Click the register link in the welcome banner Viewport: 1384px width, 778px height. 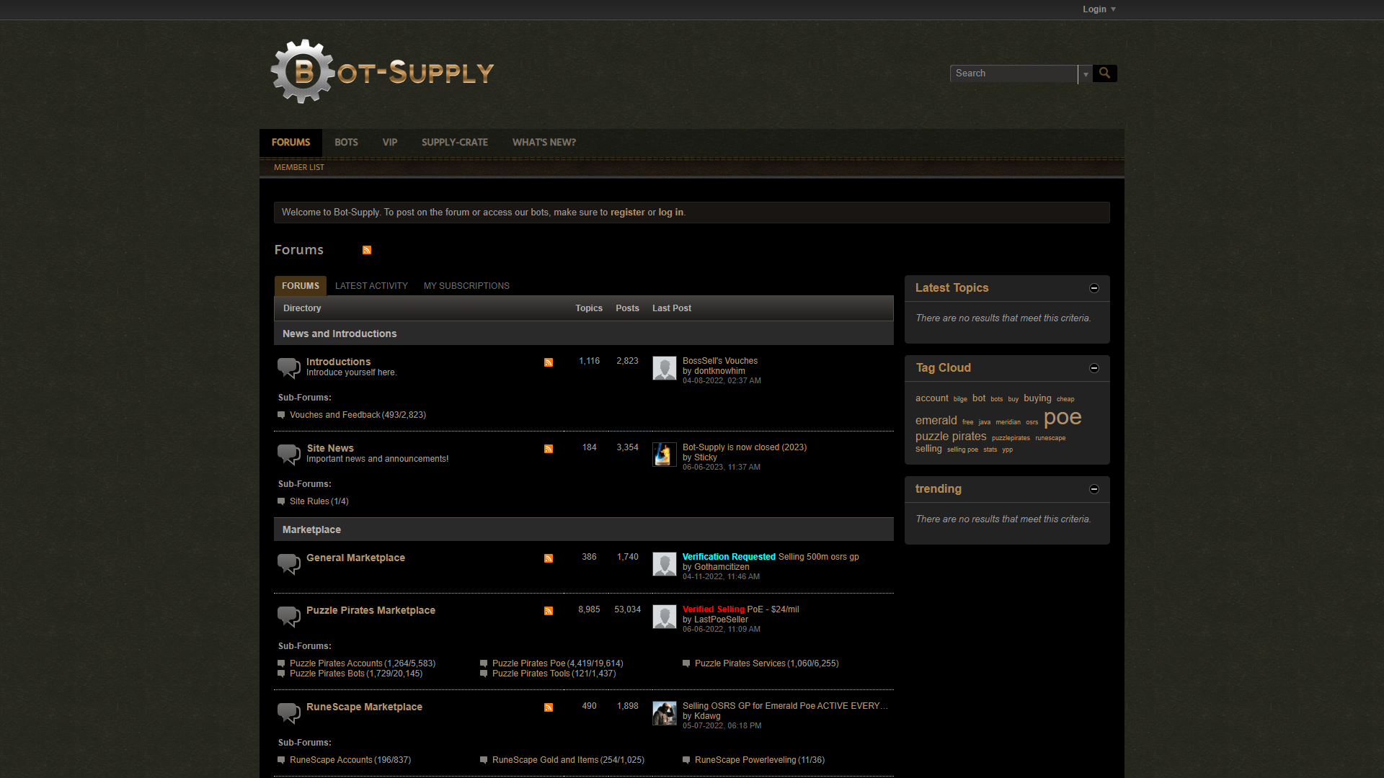click(627, 212)
